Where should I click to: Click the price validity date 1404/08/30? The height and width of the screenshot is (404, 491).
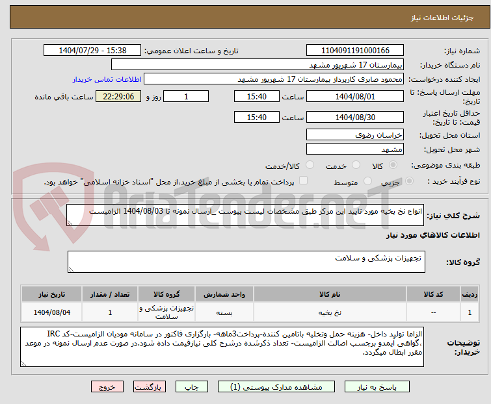(x=355, y=118)
